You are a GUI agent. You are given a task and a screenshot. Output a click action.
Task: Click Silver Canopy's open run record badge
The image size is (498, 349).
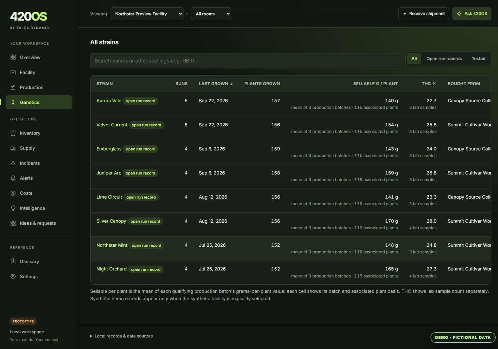(x=145, y=221)
